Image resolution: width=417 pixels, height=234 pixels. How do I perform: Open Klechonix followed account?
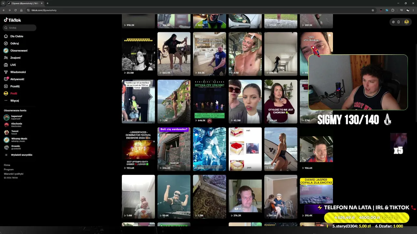(x=13, y=125)
